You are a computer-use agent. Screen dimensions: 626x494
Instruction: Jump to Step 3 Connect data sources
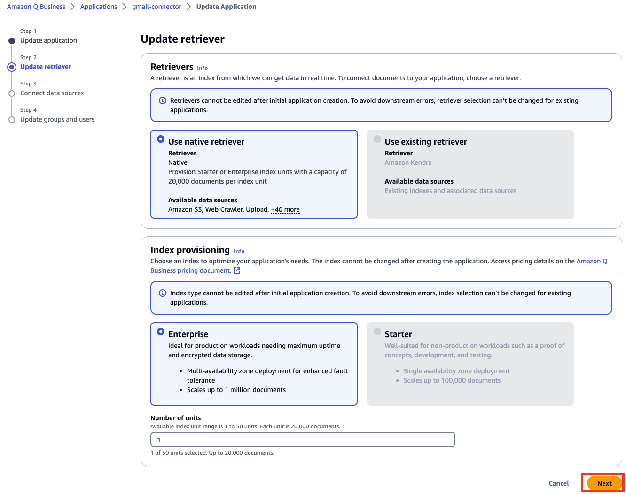click(x=52, y=93)
